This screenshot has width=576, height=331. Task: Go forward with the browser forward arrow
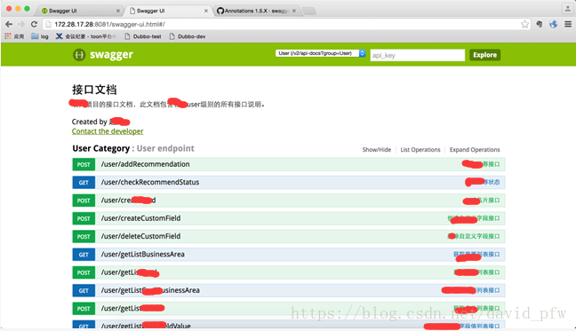(x=21, y=24)
